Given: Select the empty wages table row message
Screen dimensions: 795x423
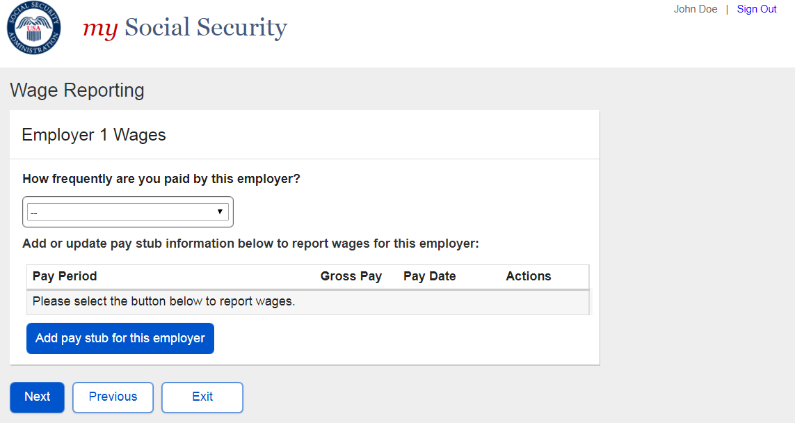Looking at the screenshot, I should (x=164, y=302).
